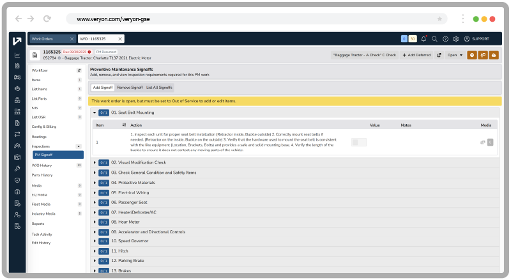Open the notifications bell
The height and width of the screenshot is (280, 511).
coord(424,39)
